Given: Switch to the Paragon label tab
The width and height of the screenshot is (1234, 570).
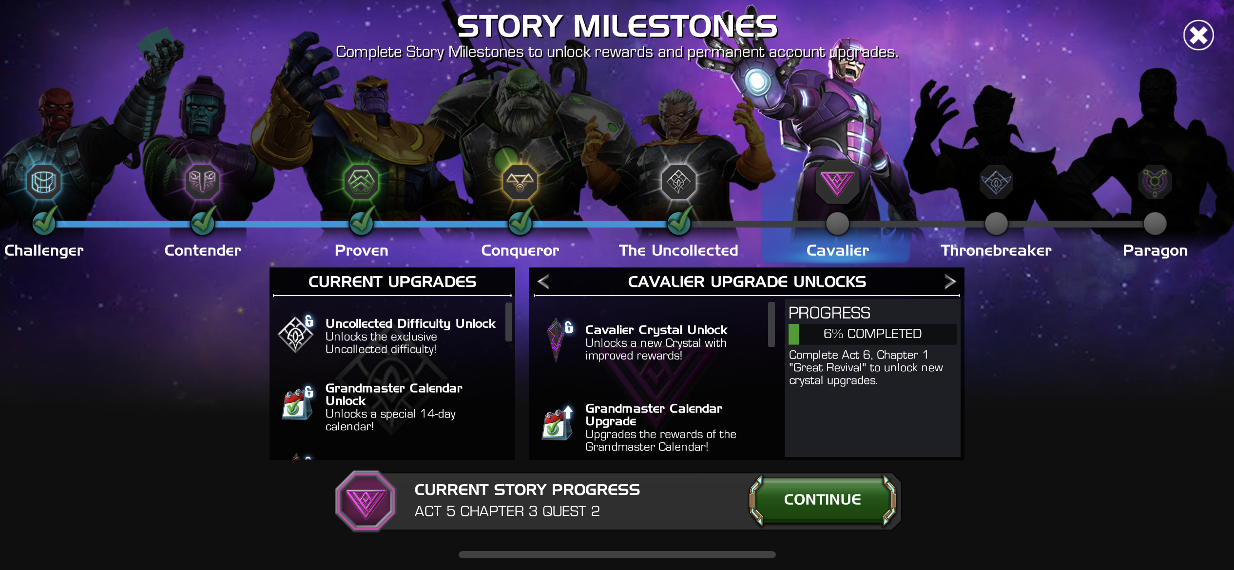Looking at the screenshot, I should pos(1155,250).
